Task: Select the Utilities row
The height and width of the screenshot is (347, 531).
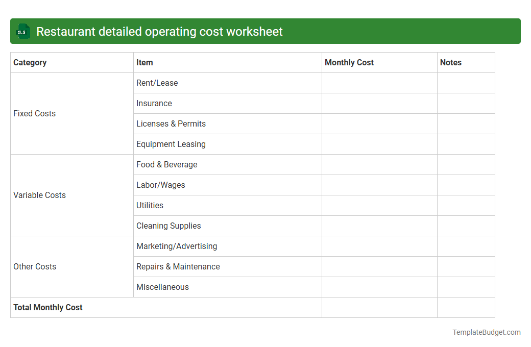Action: tap(150, 205)
